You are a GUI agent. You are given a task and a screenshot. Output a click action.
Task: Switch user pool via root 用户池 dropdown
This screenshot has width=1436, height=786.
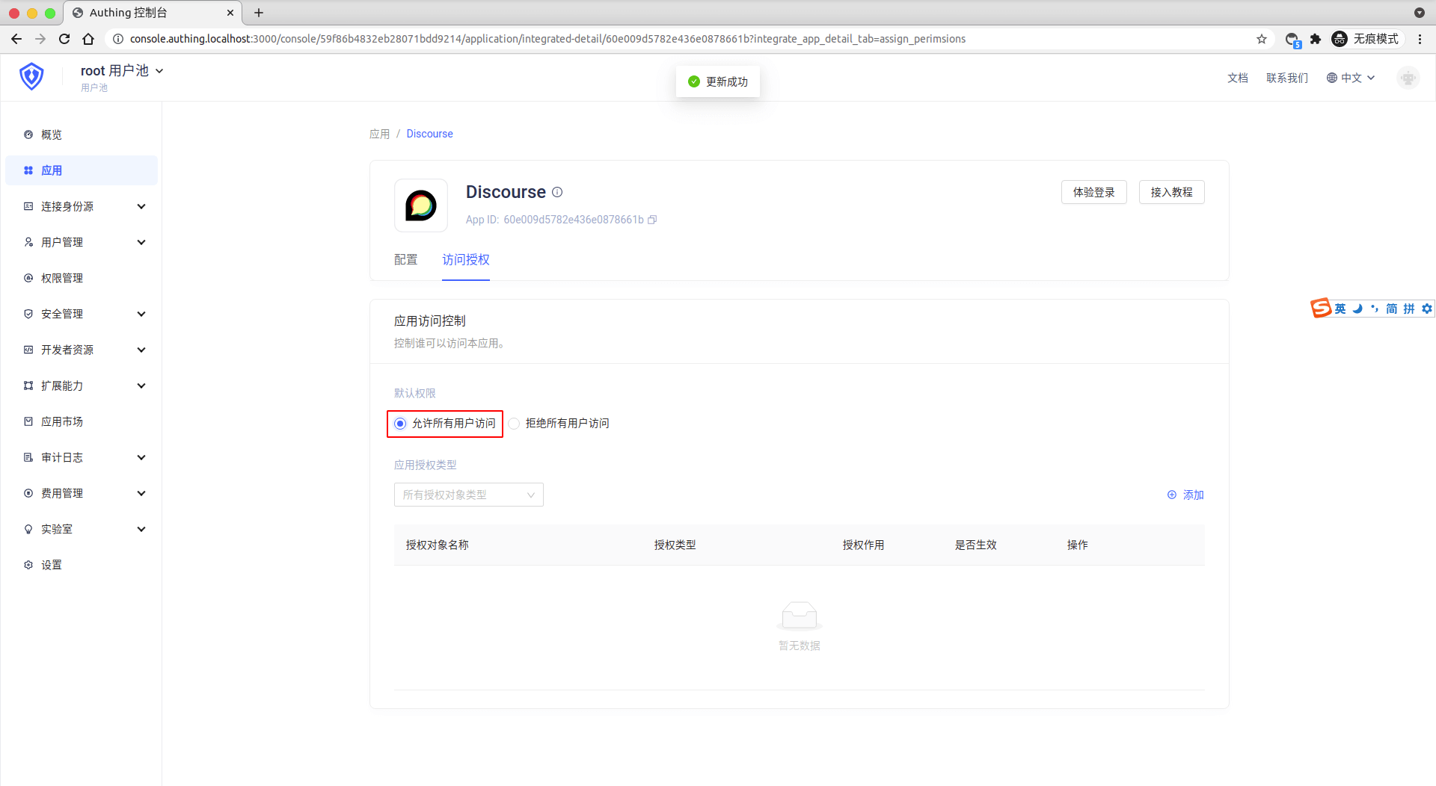pyautogui.click(x=121, y=71)
